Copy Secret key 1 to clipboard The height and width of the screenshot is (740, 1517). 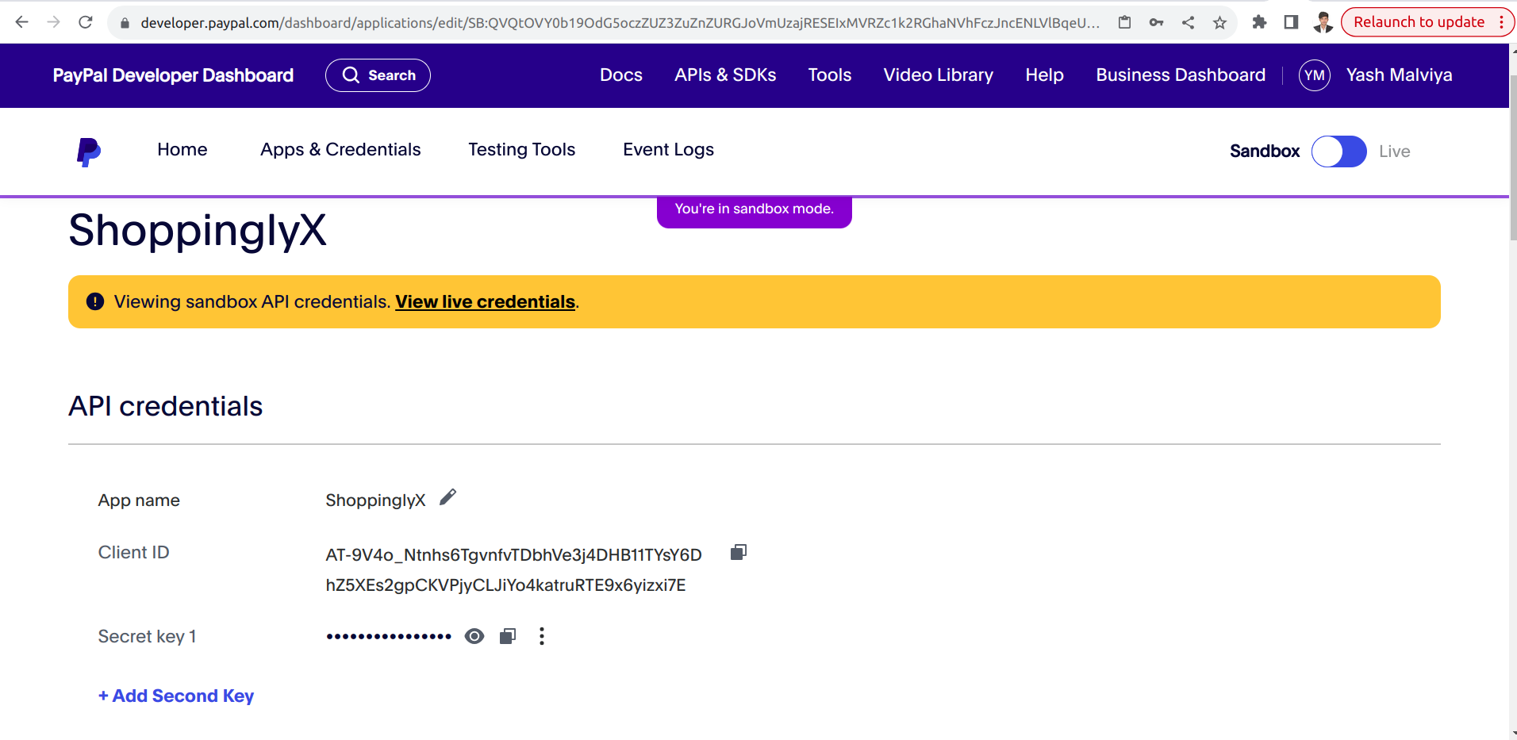(507, 635)
